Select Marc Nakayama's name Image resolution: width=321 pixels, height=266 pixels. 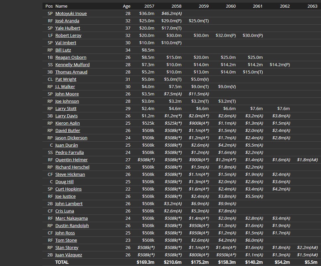tap(71, 218)
